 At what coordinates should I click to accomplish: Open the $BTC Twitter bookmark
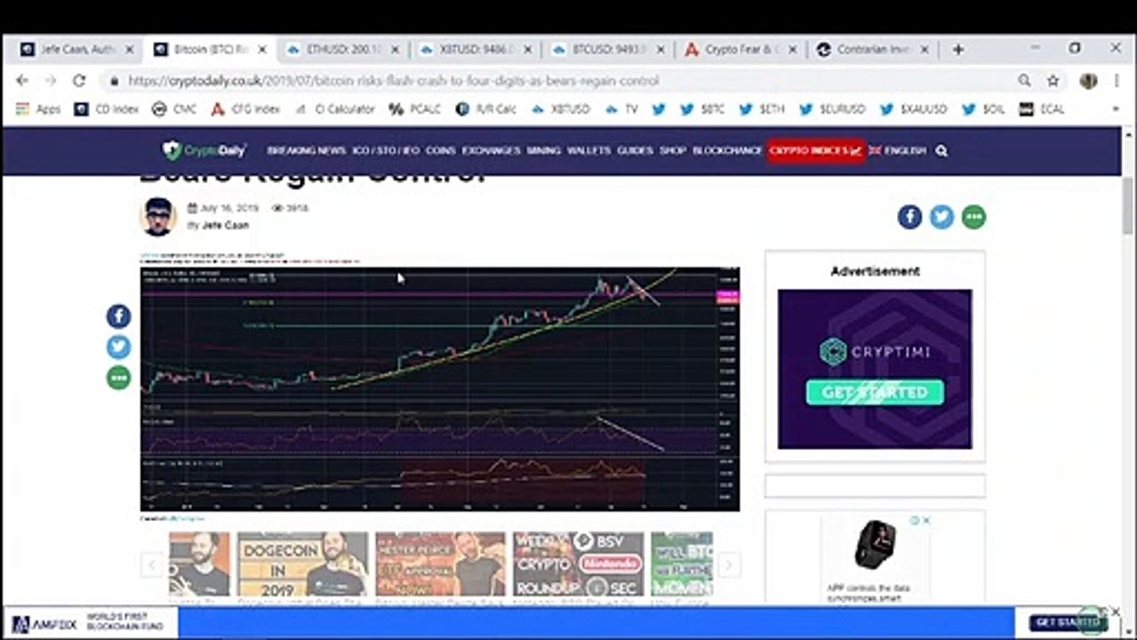658,109
